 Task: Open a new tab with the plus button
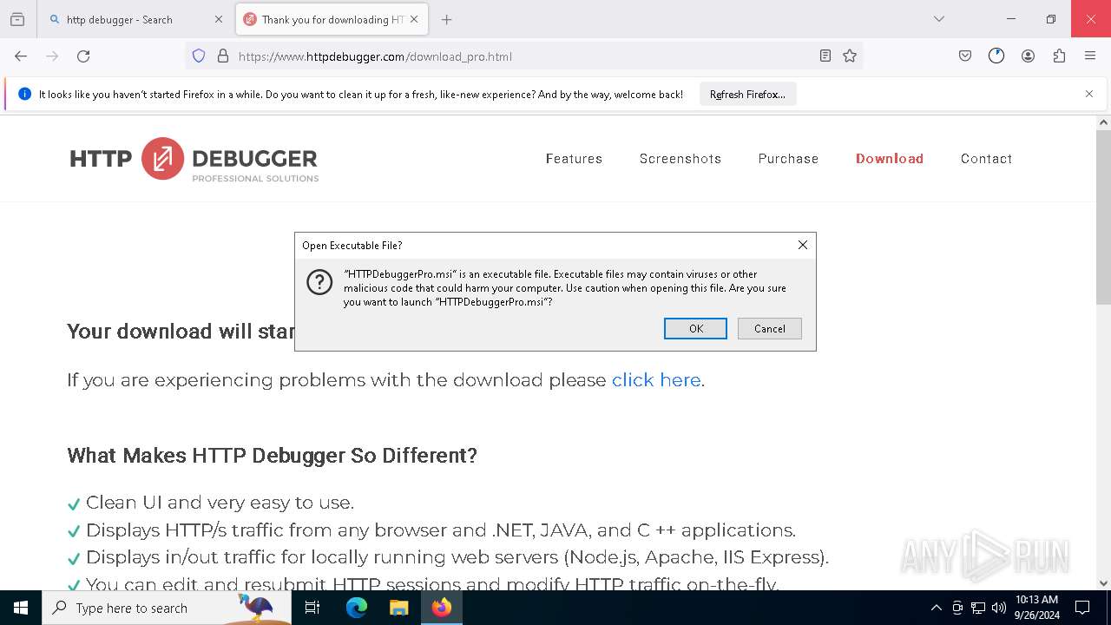[446, 19]
